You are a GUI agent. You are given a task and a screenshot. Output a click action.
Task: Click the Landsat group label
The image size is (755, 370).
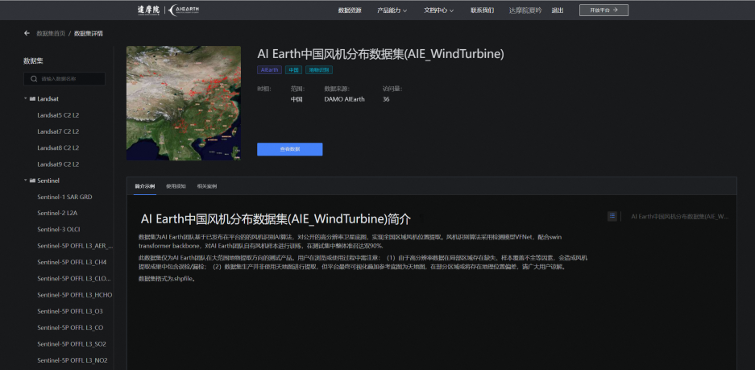[x=48, y=99]
